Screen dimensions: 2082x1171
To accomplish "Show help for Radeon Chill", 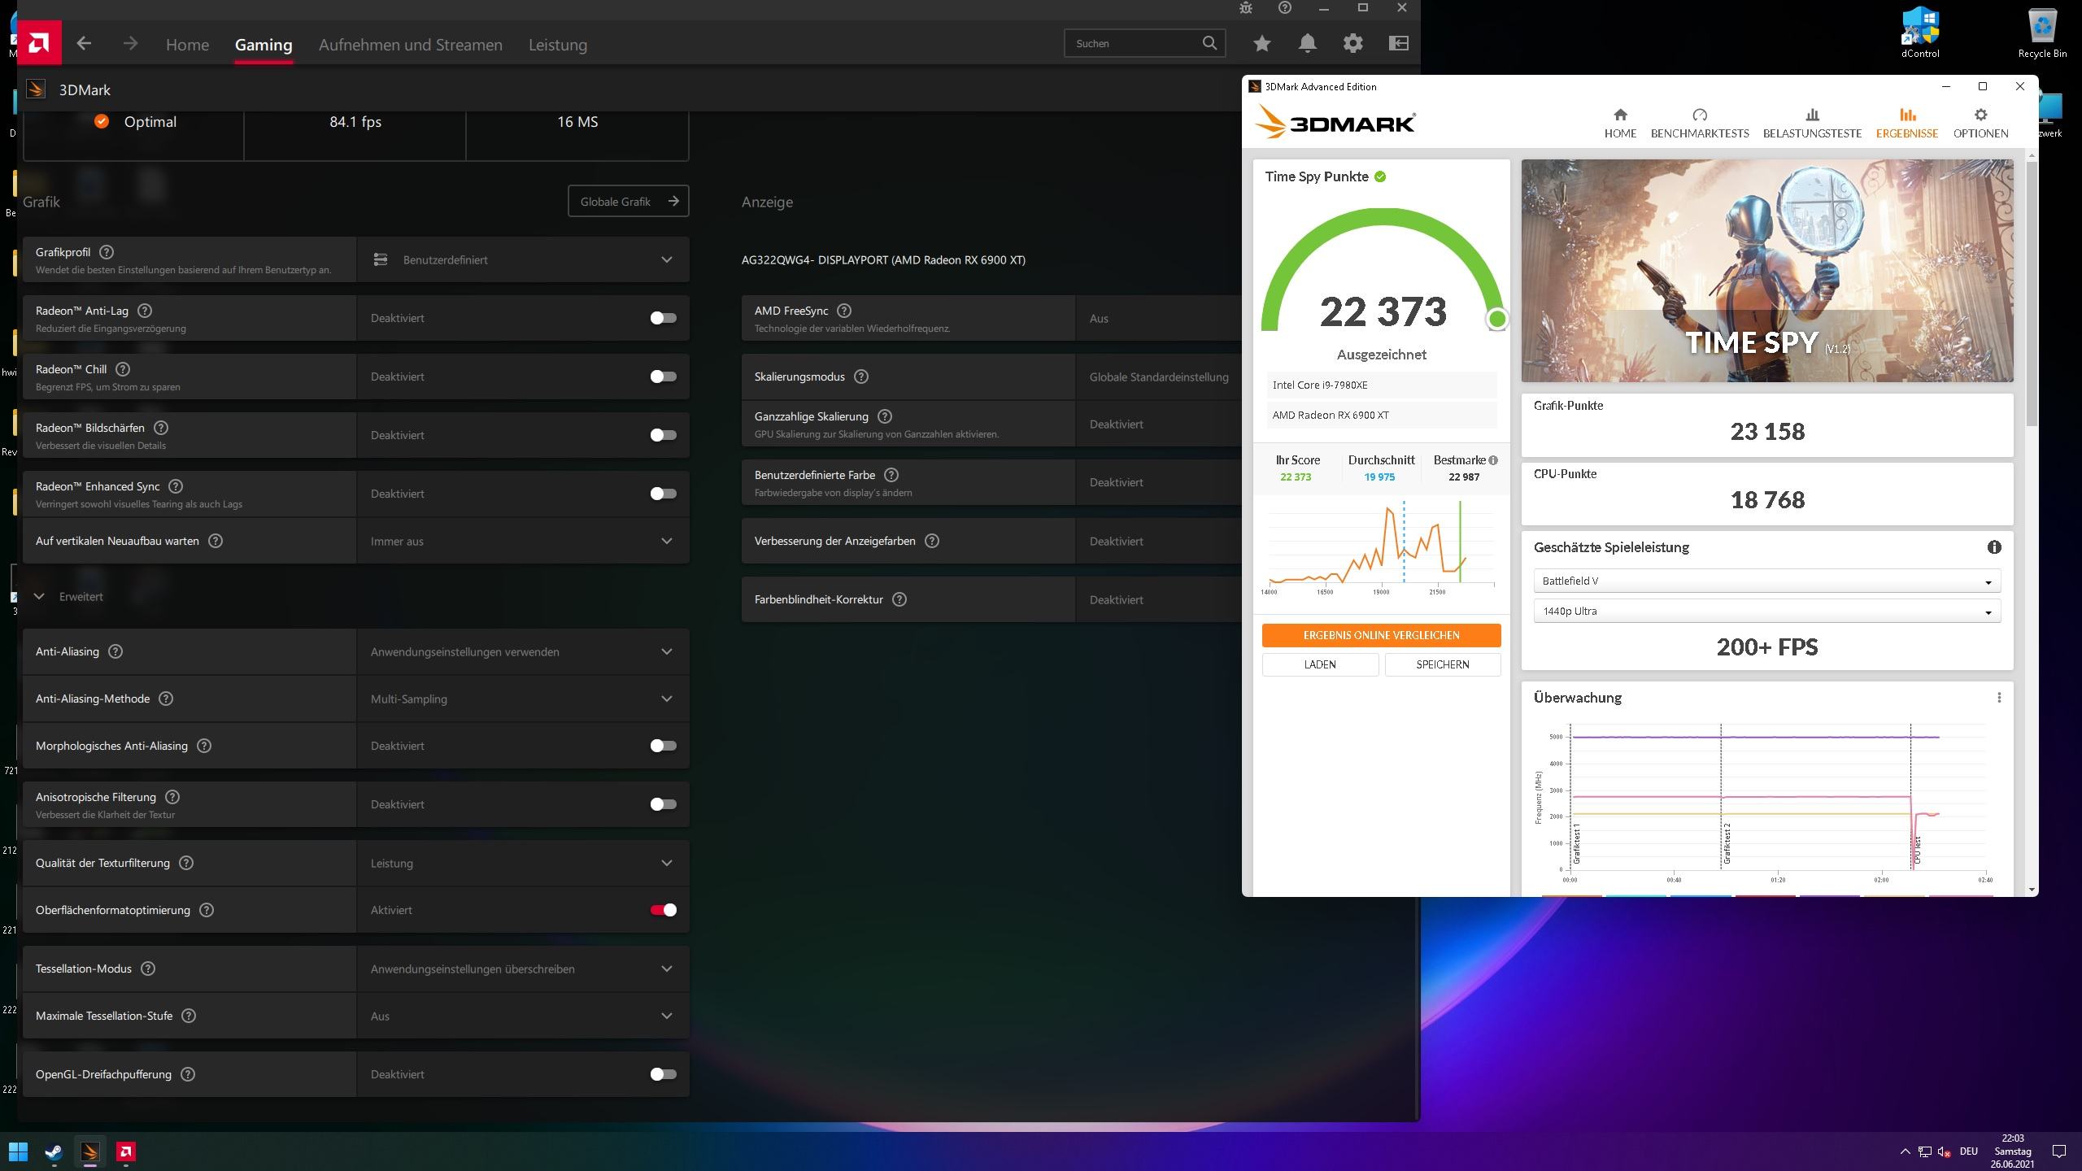I will point(123,369).
